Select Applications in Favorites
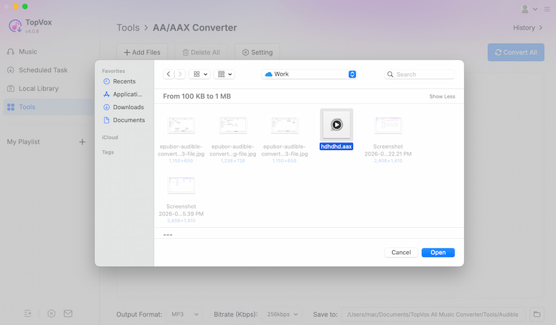 (x=123, y=94)
